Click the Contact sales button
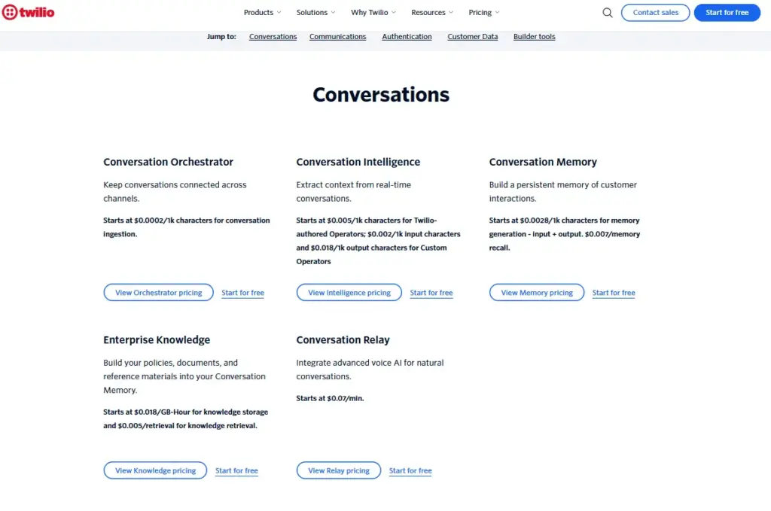771x511 pixels. coord(655,13)
